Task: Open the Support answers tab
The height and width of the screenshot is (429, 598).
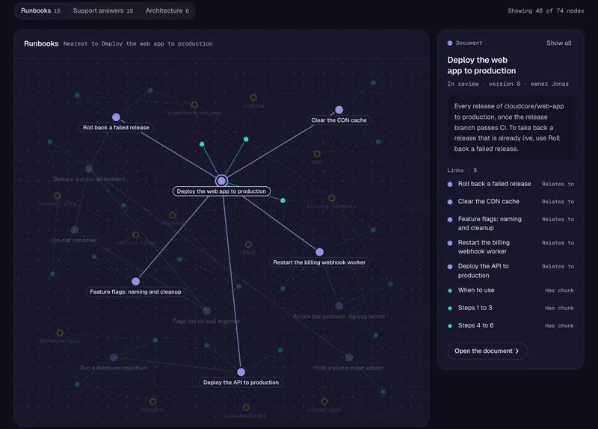Action: click(103, 10)
